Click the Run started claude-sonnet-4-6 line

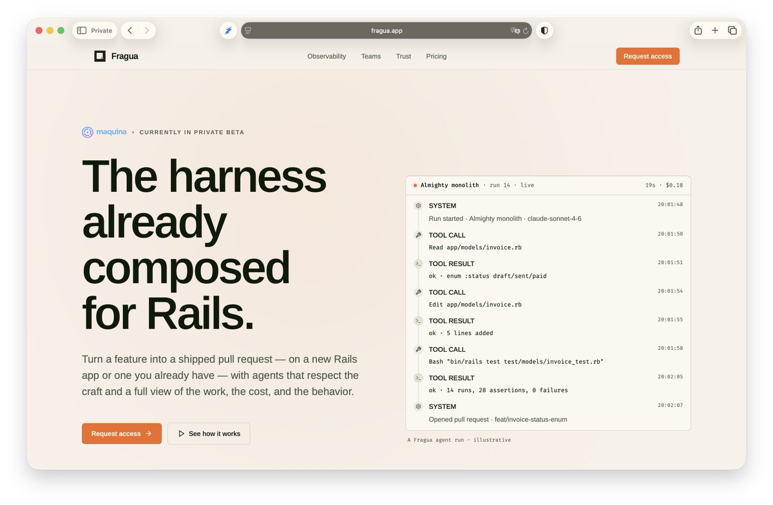pos(505,219)
